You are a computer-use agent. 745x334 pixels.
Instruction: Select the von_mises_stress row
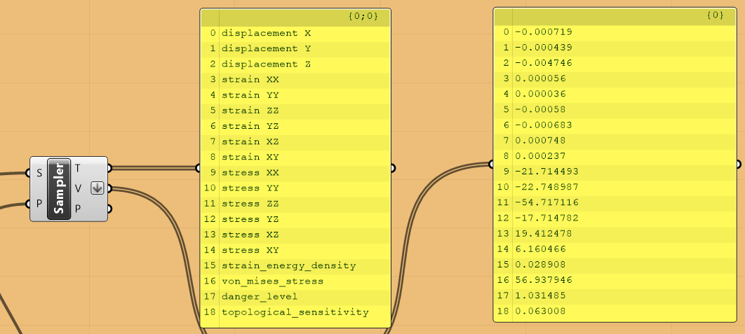pos(273,281)
